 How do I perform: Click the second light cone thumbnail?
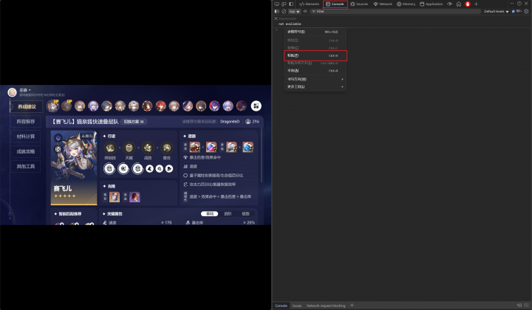(134, 197)
